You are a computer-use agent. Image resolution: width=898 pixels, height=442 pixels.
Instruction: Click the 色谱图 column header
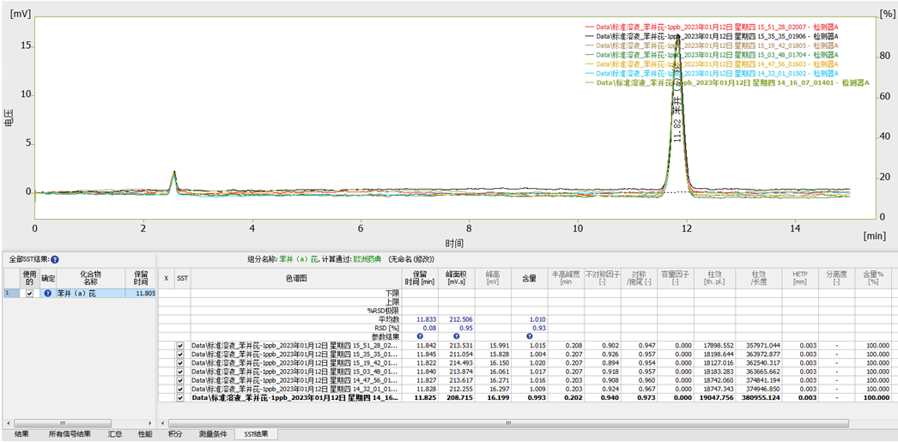coord(296,278)
